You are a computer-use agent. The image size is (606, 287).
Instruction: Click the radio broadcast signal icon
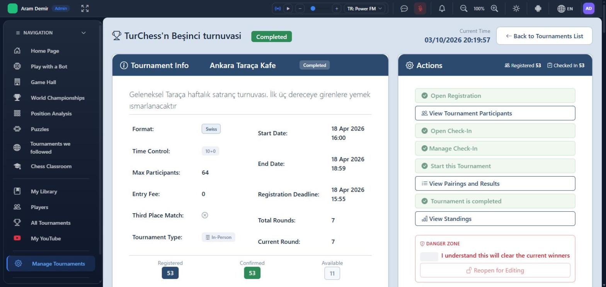277,8
